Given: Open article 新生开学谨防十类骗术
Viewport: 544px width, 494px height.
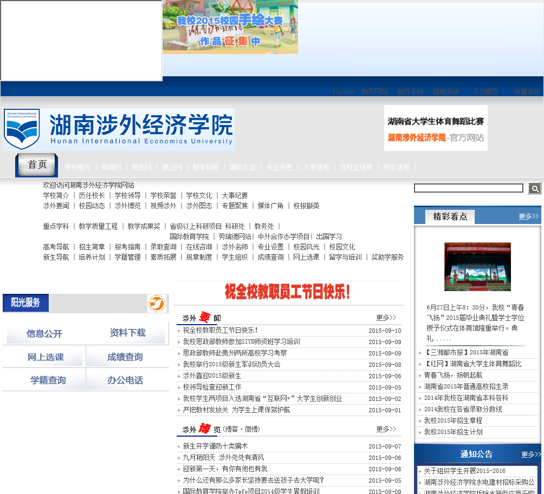Looking at the screenshot, I should (215, 446).
